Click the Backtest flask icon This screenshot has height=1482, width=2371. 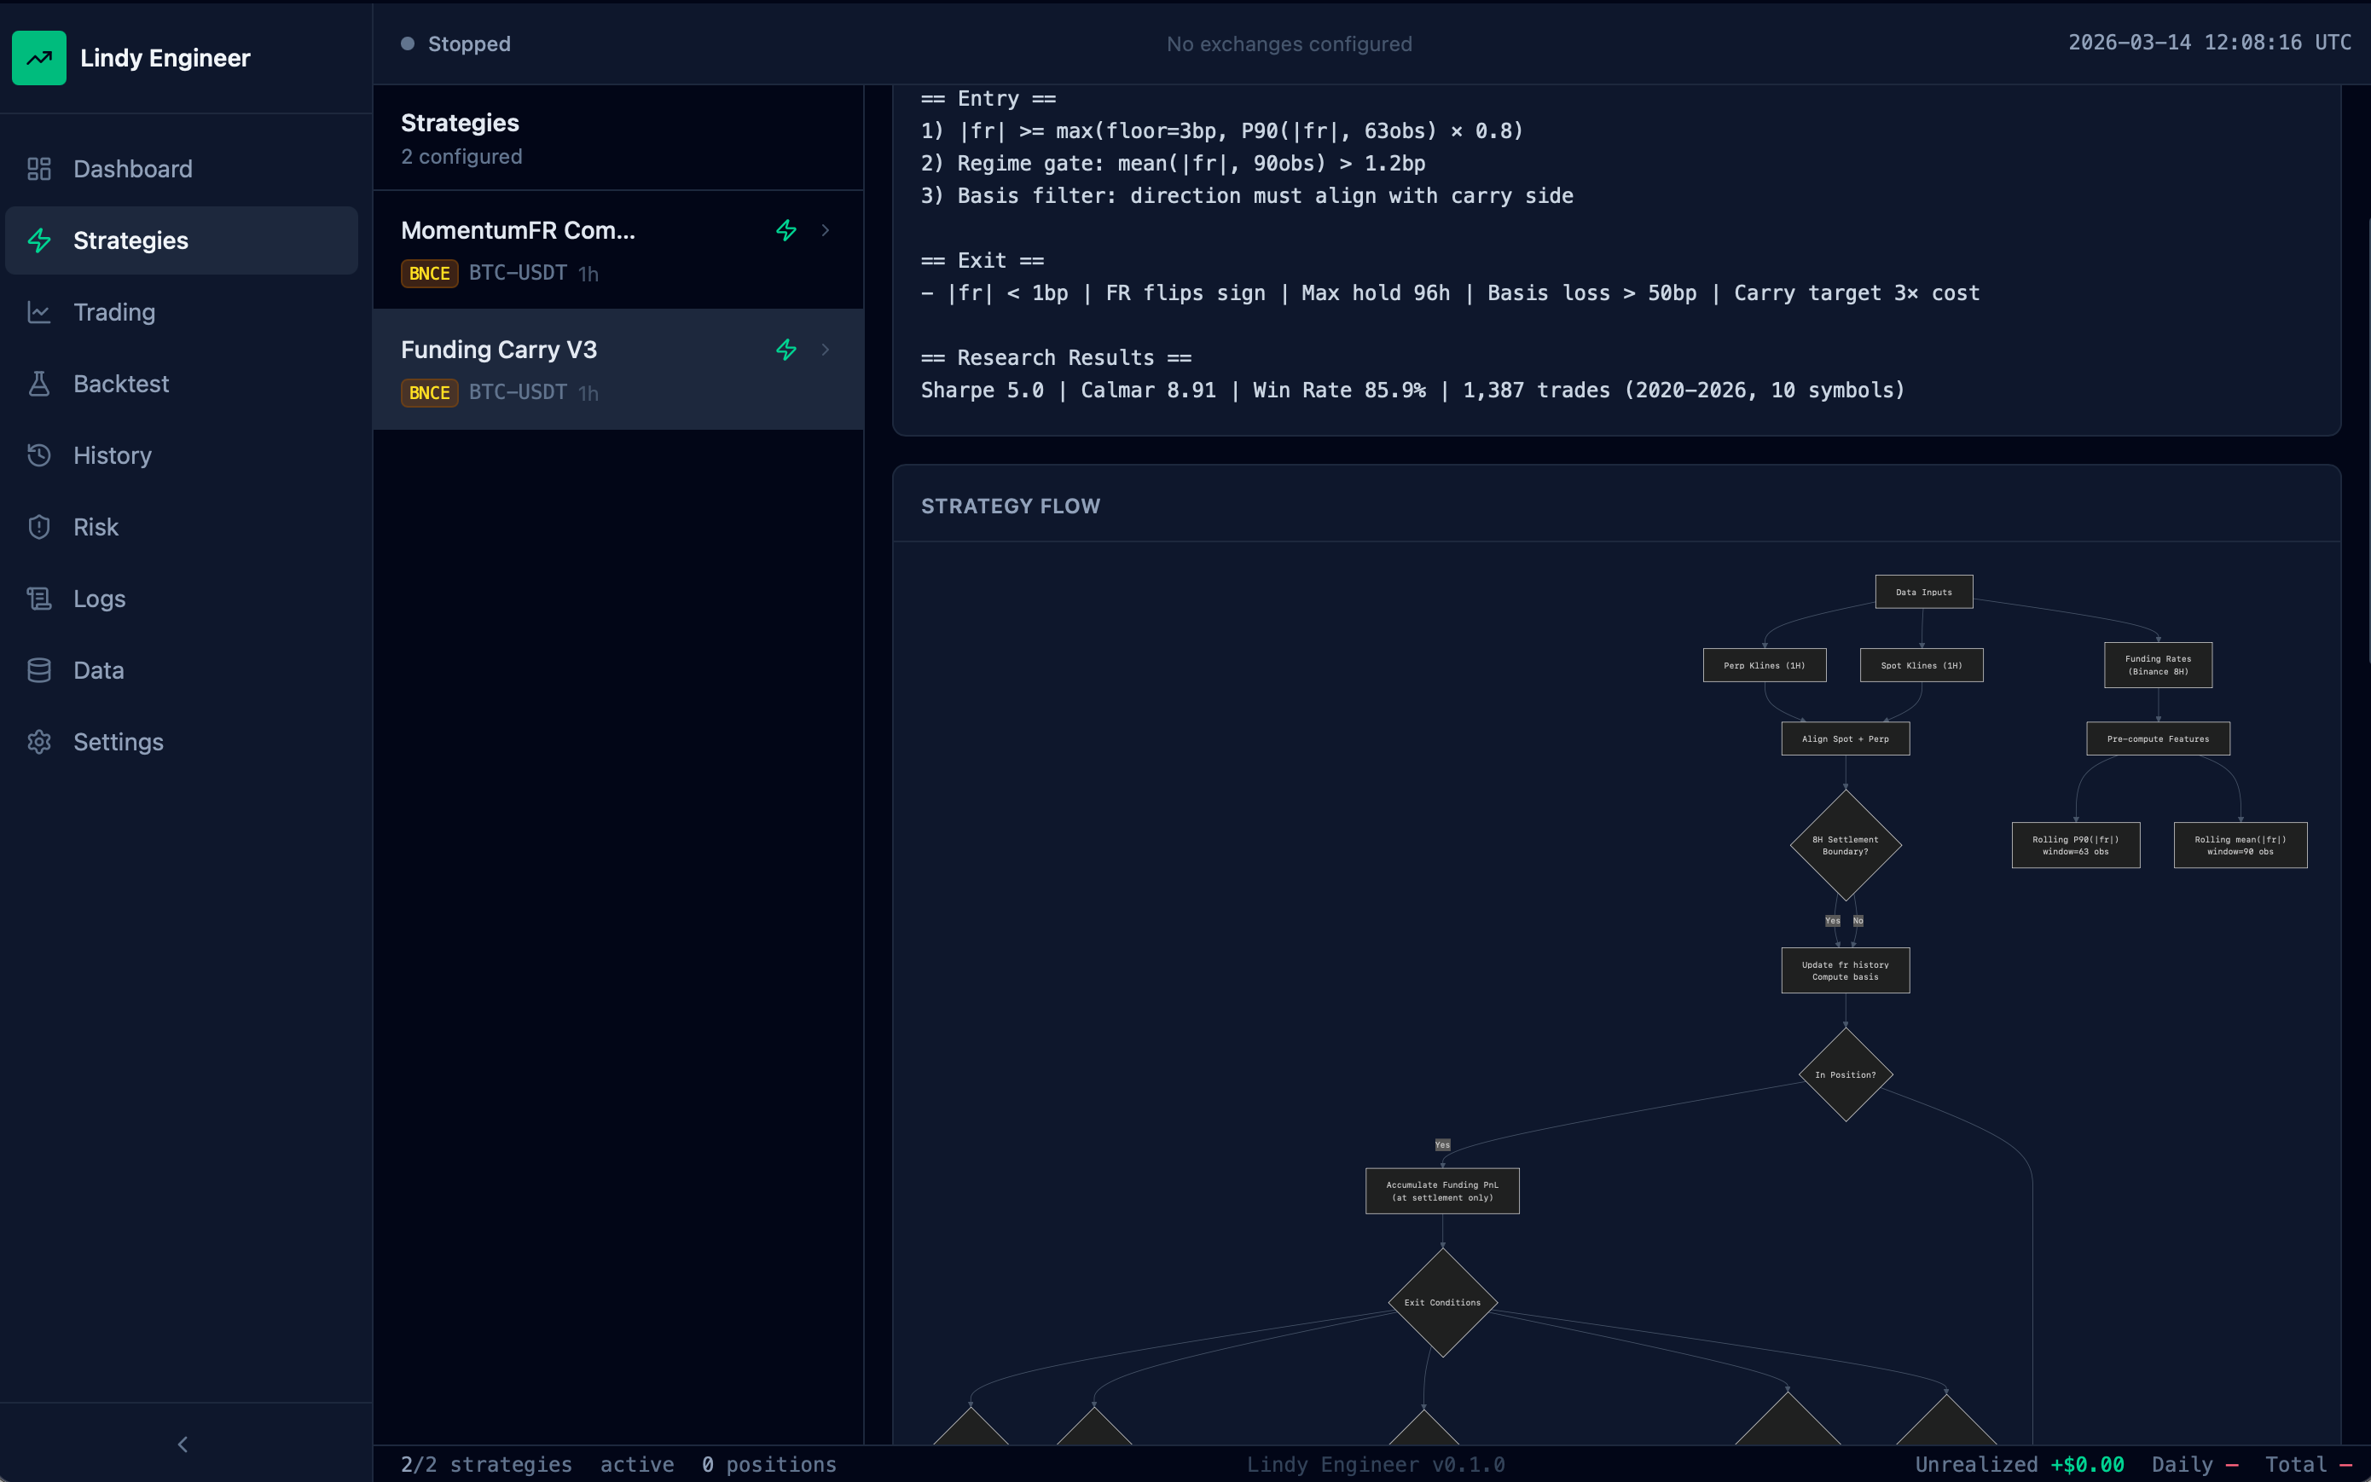click(39, 383)
